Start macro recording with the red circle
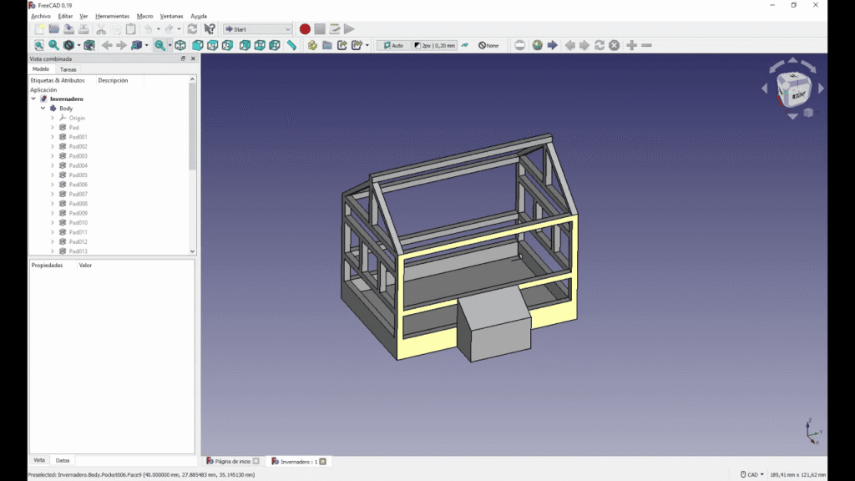The height and width of the screenshot is (481, 855). click(x=305, y=29)
